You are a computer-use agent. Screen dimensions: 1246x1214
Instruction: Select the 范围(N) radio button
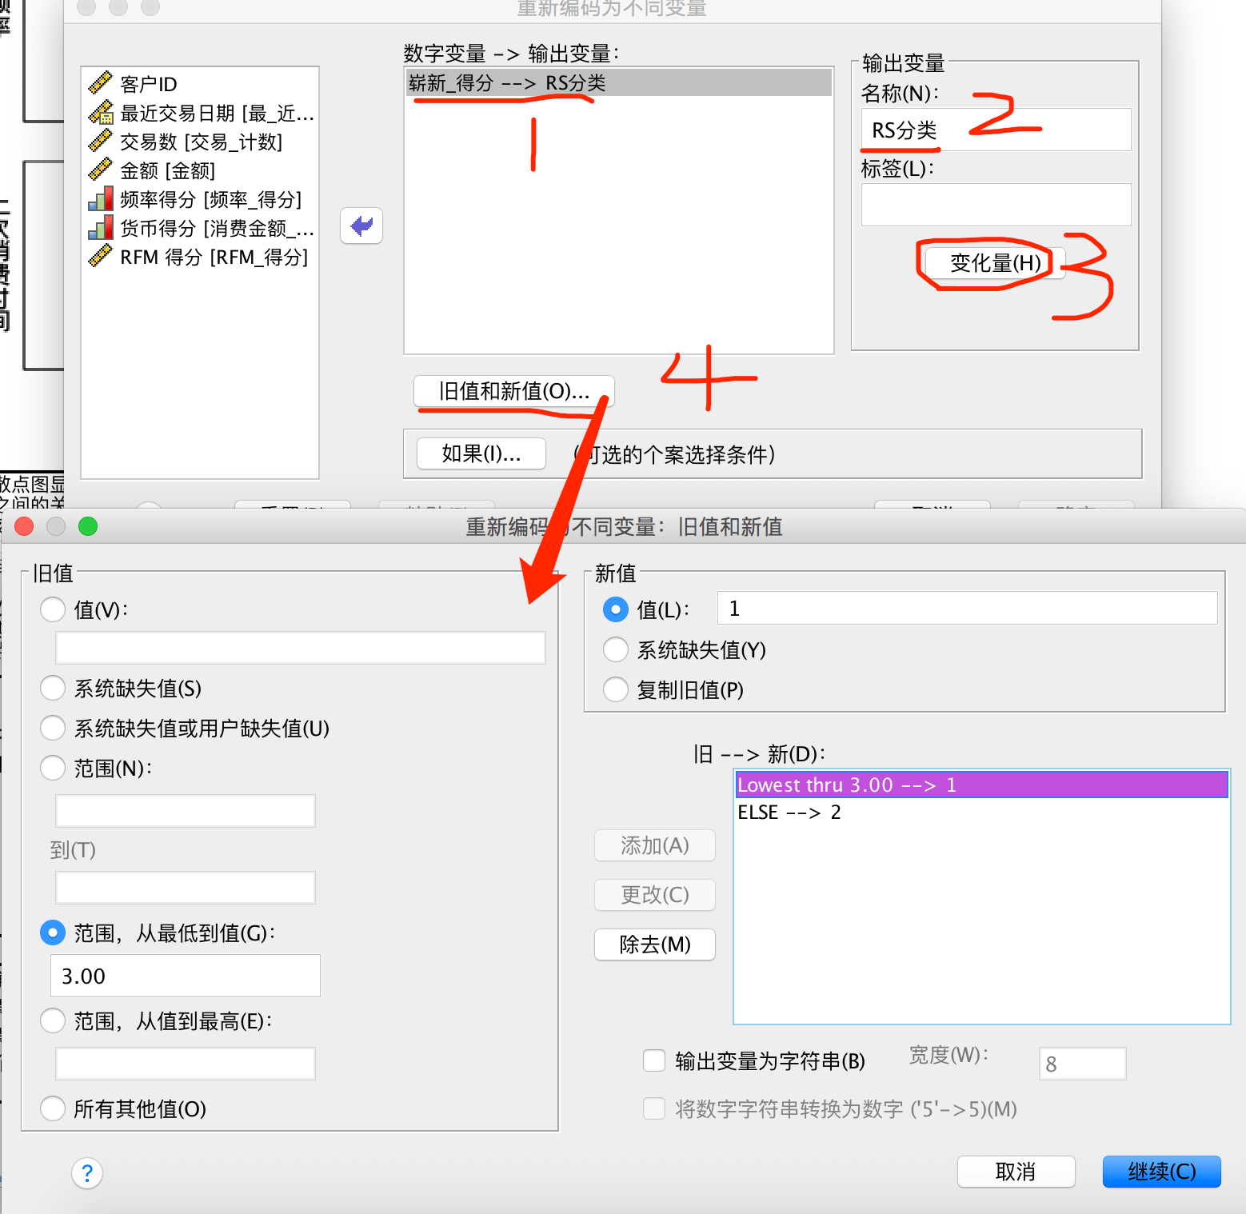53,768
